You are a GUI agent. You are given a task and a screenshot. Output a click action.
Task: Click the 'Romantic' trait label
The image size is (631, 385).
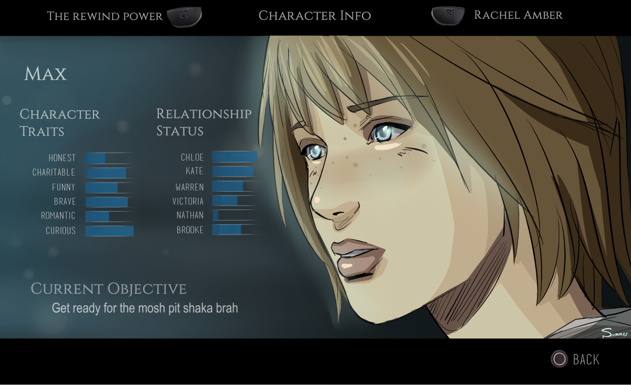(58, 216)
